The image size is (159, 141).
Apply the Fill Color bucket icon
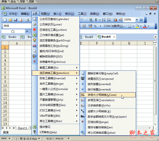click(x=137, y=26)
